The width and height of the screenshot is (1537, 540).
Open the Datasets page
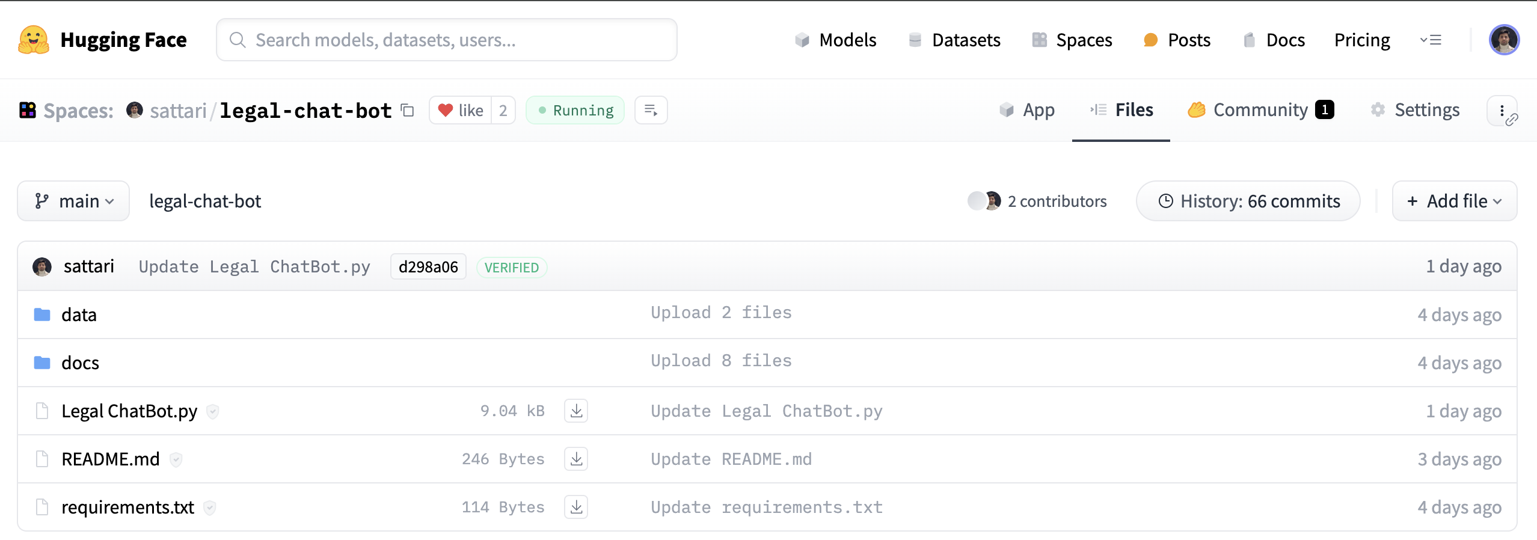click(x=954, y=40)
